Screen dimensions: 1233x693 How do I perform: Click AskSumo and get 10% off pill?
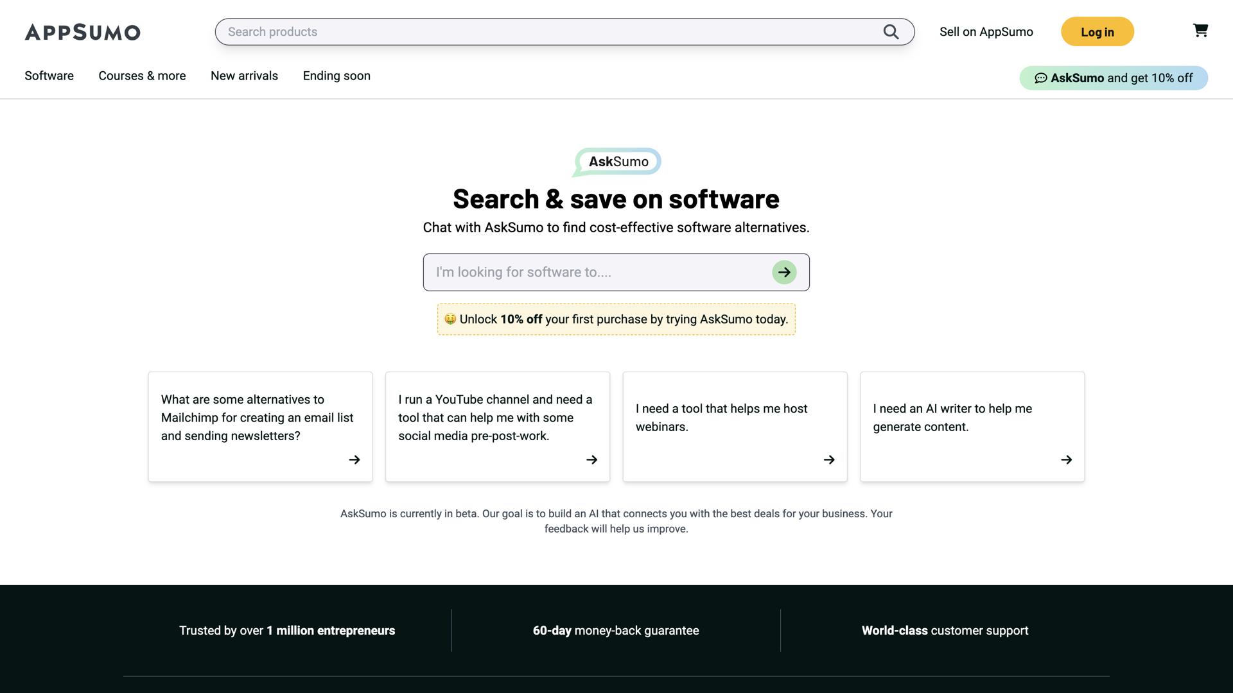pos(1114,78)
